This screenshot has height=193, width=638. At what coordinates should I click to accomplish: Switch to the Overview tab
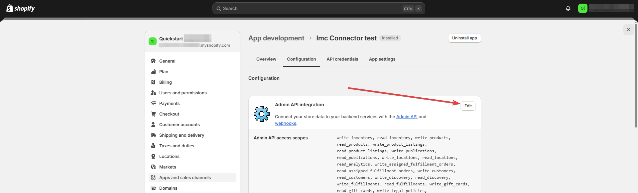click(266, 59)
